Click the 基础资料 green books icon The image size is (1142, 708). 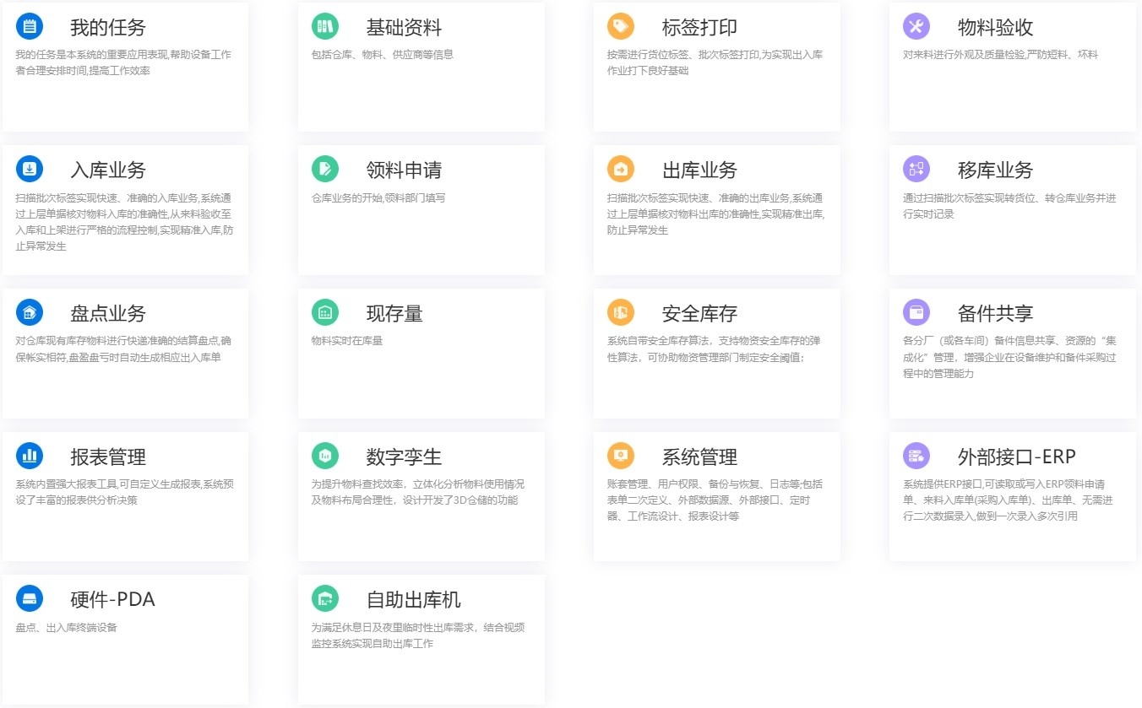coord(325,26)
